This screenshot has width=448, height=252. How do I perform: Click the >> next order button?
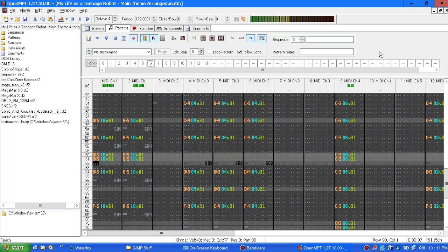click(94, 63)
